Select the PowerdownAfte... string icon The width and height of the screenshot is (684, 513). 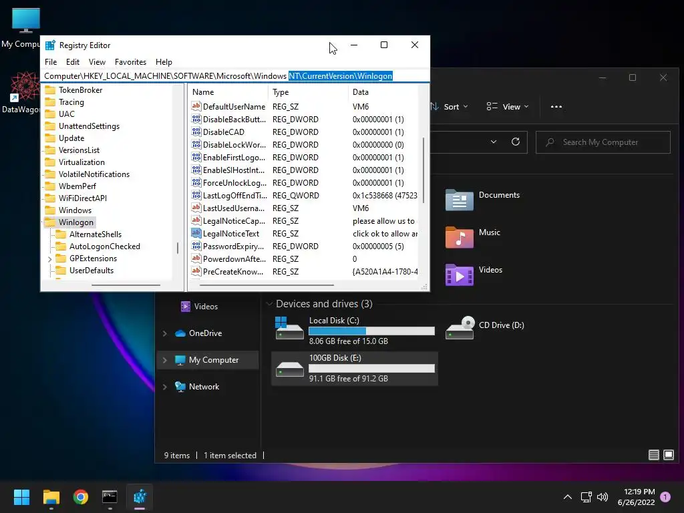click(196, 259)
